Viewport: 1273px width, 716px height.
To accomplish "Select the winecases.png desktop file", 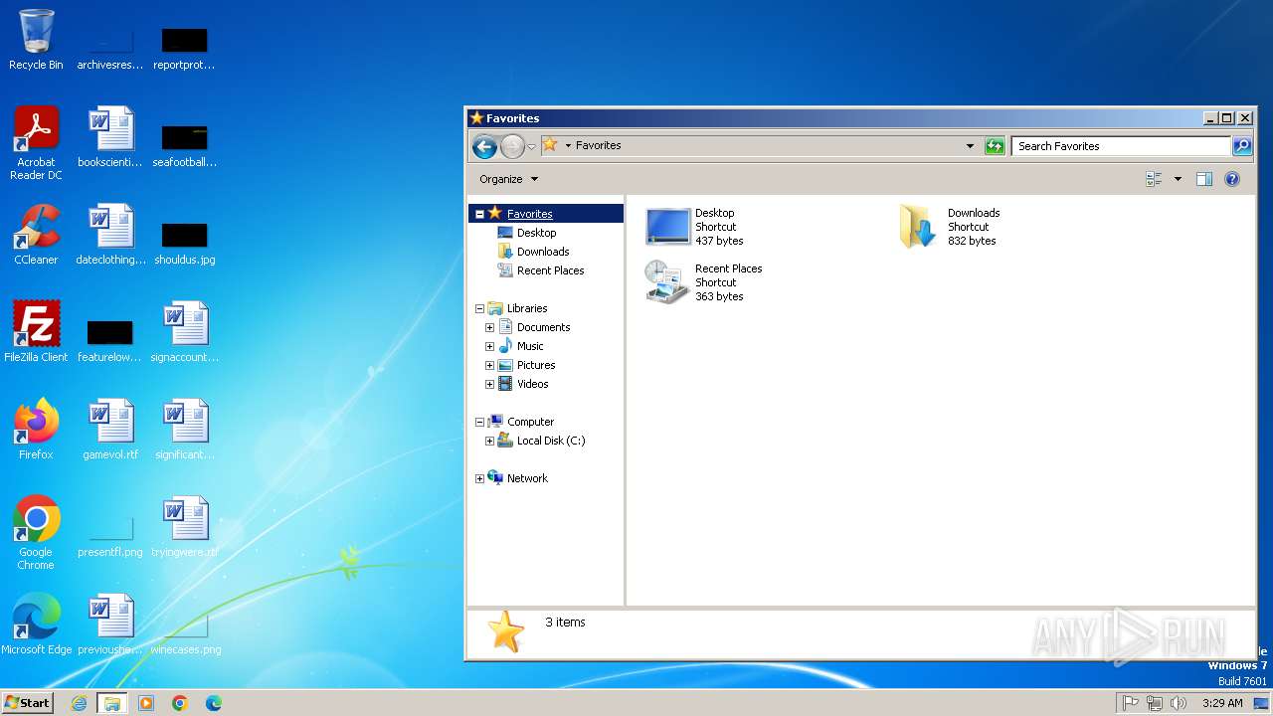I will pos(185,634).
